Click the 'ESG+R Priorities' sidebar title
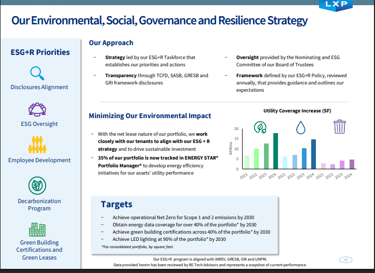The height and width of the screenshot is (273, 375). [40, 52]
